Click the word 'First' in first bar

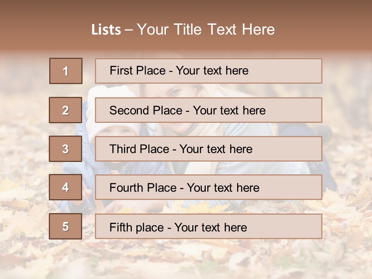click(x=120, y=71)
